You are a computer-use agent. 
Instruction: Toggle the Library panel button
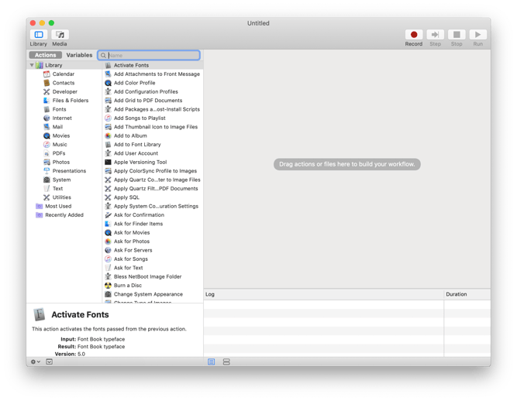pos(39,35)
